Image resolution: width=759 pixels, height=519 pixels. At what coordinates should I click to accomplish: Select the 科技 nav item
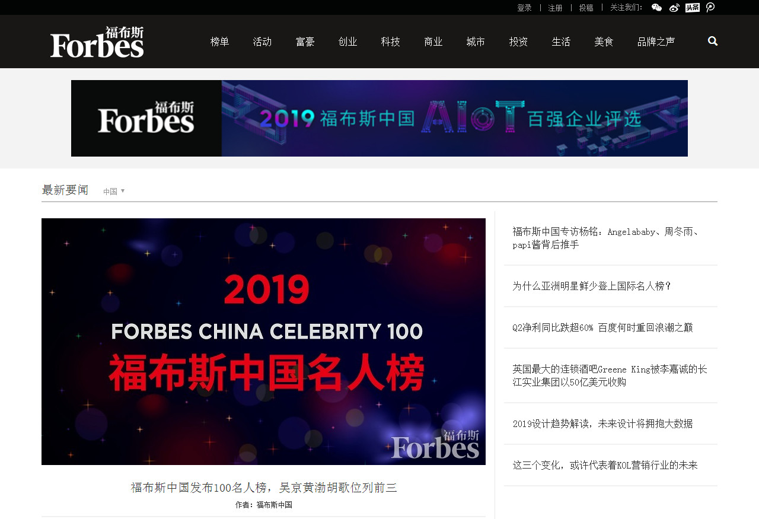(x=390, y=42)
